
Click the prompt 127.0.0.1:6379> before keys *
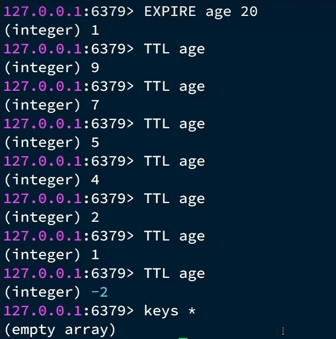(69, 311)
